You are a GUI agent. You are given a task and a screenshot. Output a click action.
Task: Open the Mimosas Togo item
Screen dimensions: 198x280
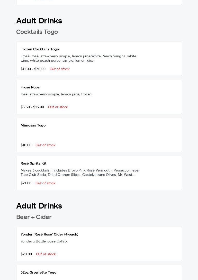pos(33,125)
